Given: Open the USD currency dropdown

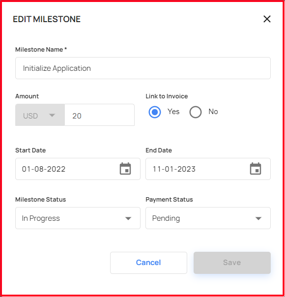Looking at the screenshot, I should click(x=40, y=115).
